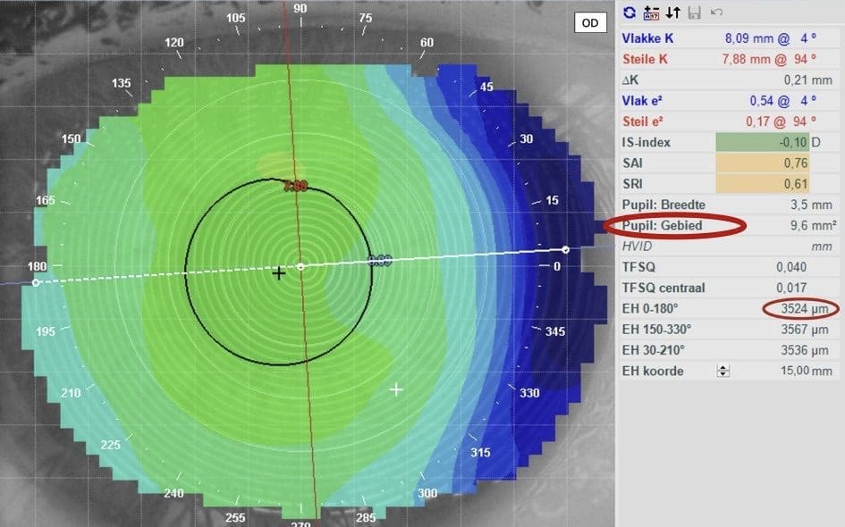Click the Pupil: Gebied label
The width and height of the screenshot is (845, 527).
point(663,226)
